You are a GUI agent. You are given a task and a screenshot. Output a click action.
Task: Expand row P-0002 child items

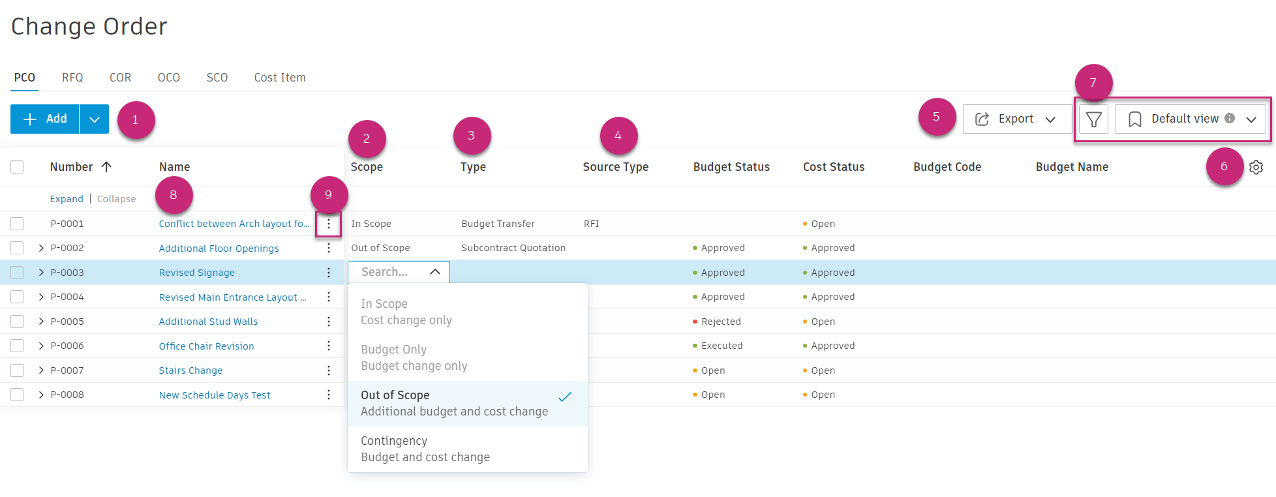tap(41, 248)
